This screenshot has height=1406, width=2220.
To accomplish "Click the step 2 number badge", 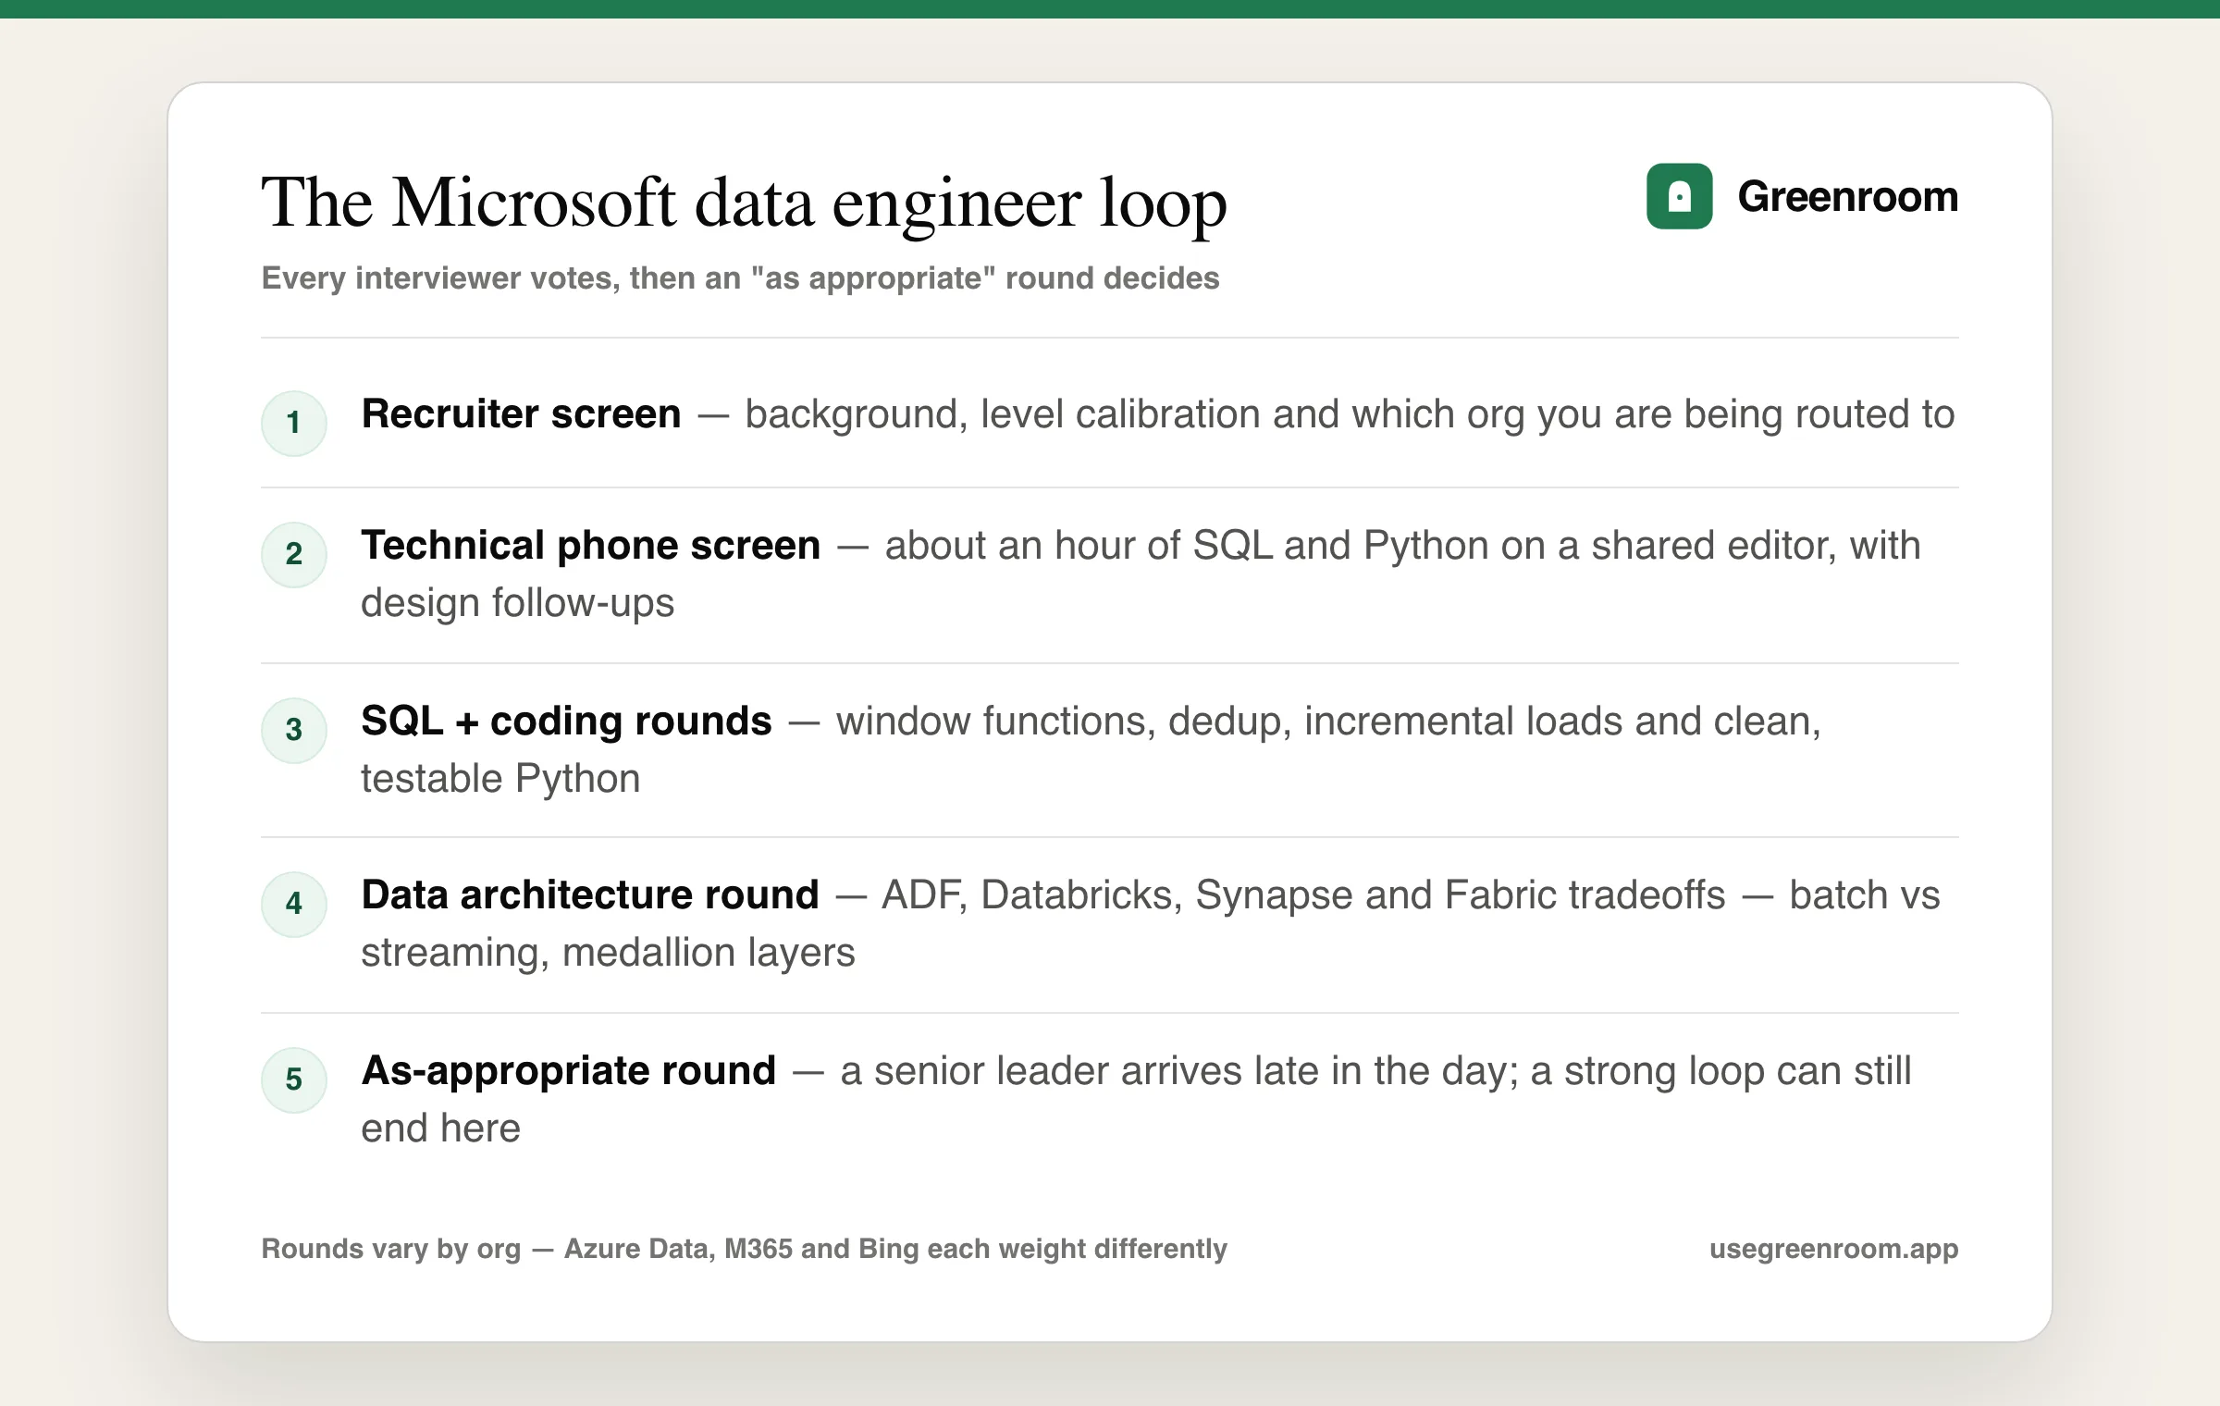I will tap(294, 554).
